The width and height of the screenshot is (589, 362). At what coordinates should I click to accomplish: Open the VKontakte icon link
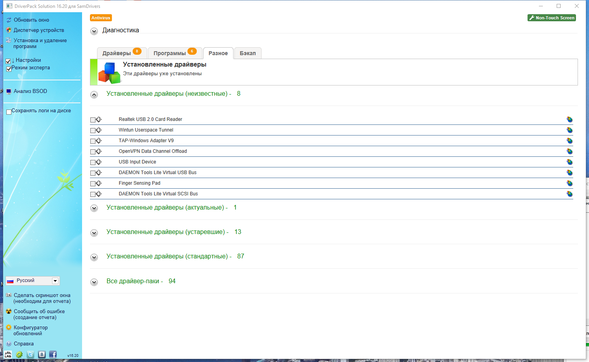42,355
